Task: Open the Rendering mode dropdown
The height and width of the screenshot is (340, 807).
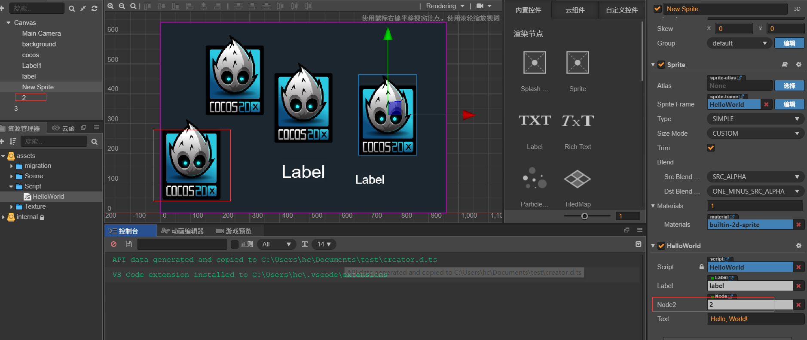Action: coord(445,6)
